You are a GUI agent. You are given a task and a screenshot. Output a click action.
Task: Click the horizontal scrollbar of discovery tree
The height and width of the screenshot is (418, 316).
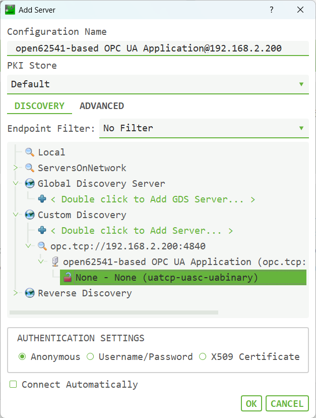pyautogui.click(x=114, y=312)
